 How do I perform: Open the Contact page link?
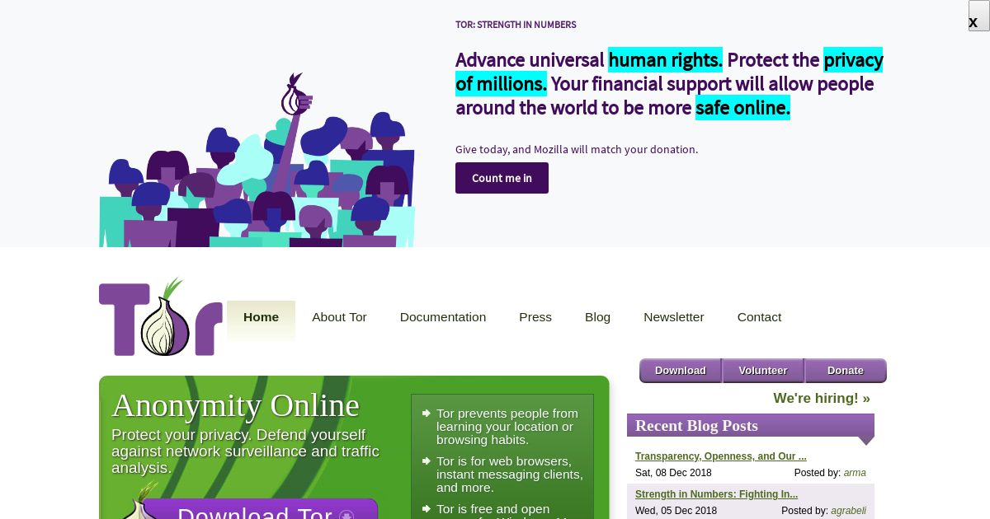click(x=759, y=317)
